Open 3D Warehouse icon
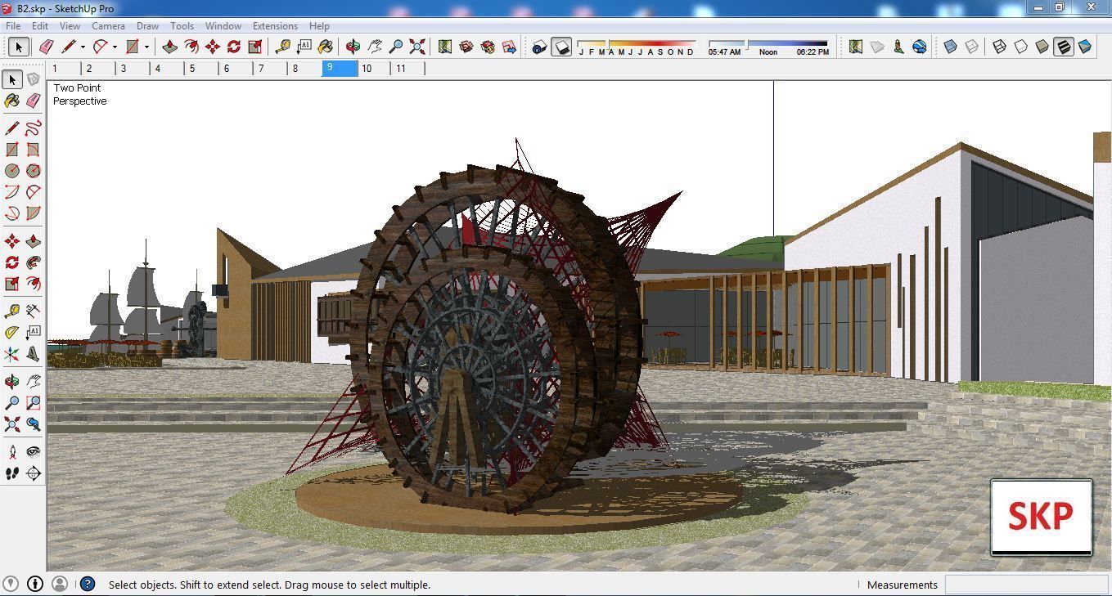The width and height of the screenshot is (1112, 596). [466, 47]
